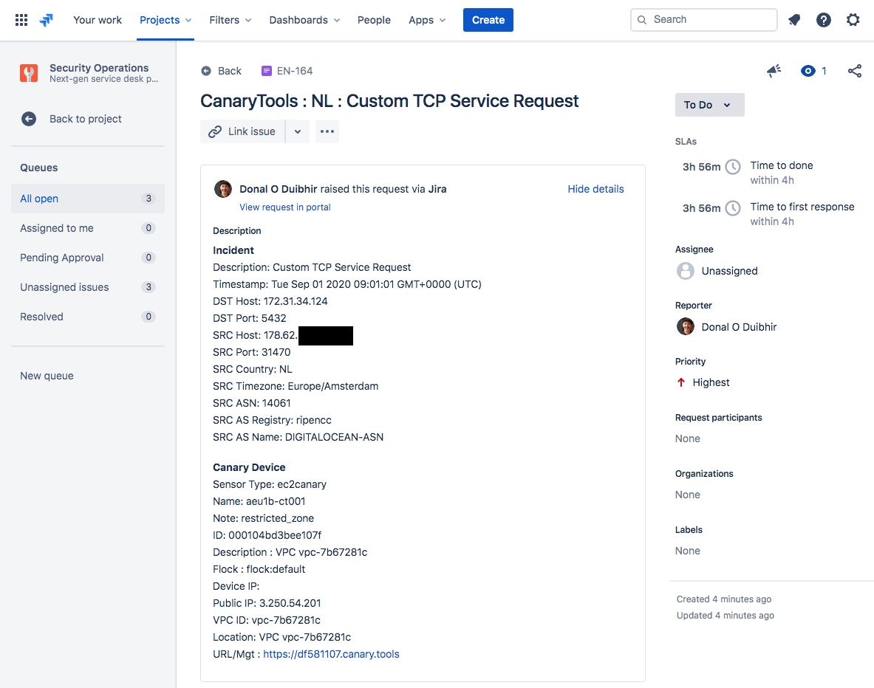The image size is (874, 688).
Task: Open Settings gear icon
Action: (853, 20)
